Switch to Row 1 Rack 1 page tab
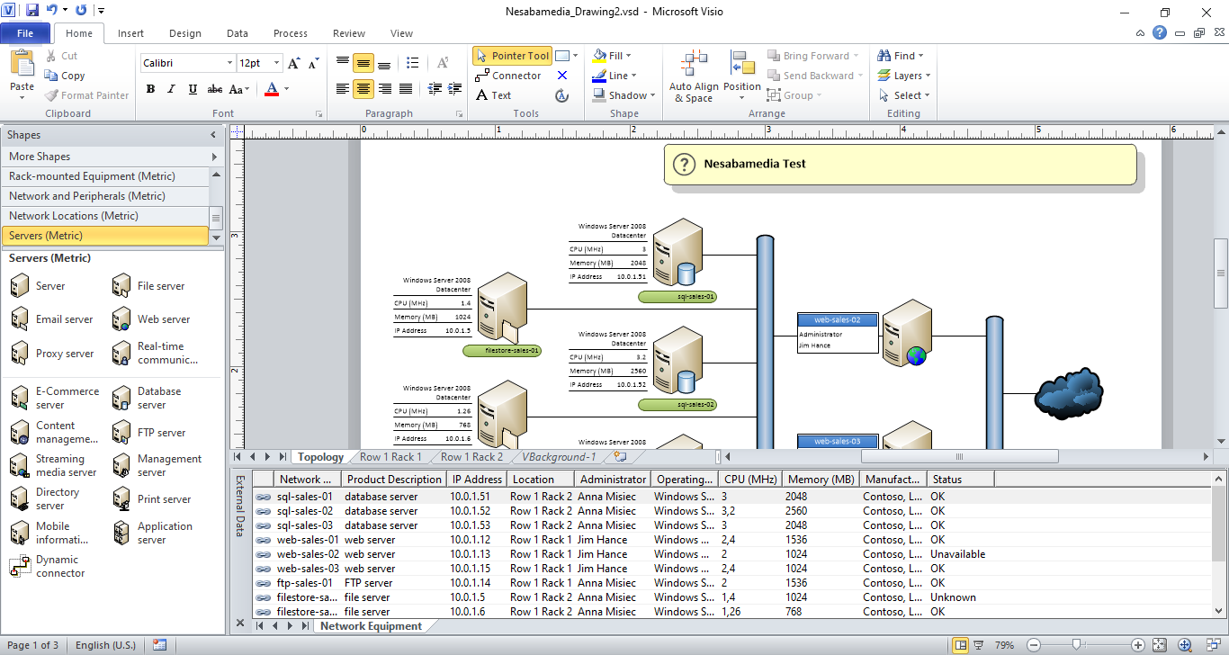This screenshot has width=1229, height=655. (390, 457)
